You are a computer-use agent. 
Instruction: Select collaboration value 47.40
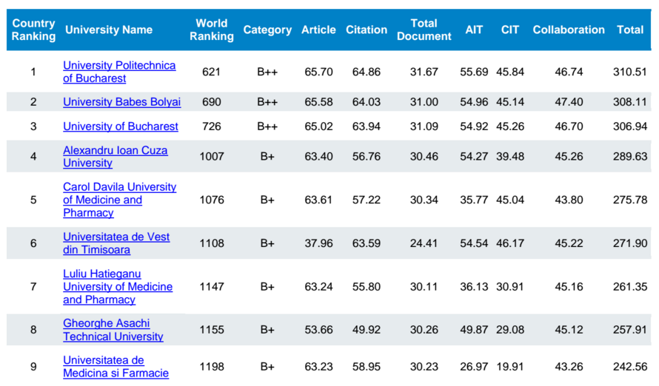point(569,102)
